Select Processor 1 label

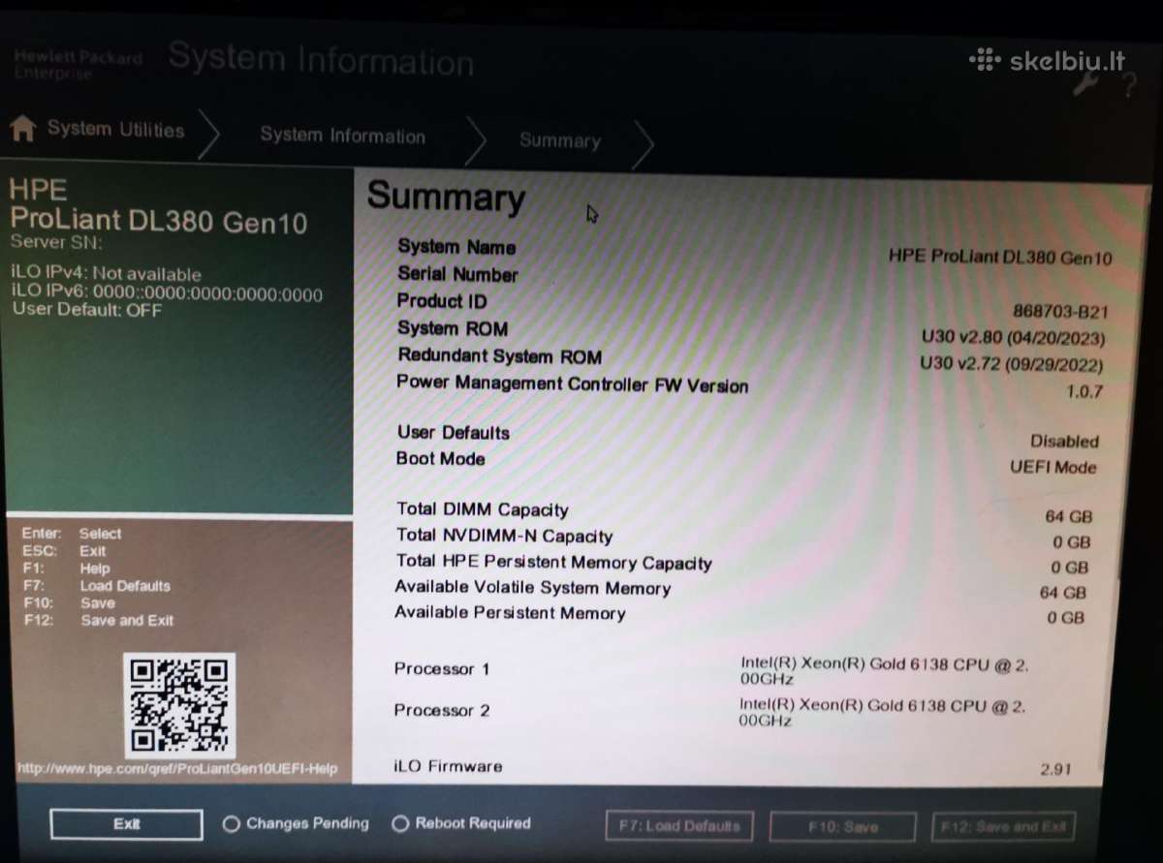[442, 669]
